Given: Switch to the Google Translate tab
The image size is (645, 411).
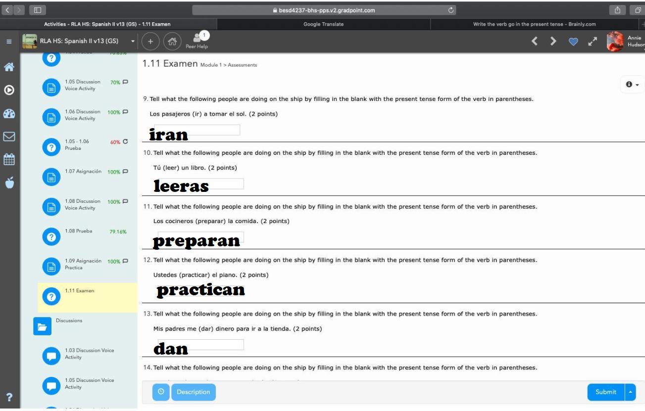Looking at the screenshot, I should pyautogui.click(x=323, y=24).
